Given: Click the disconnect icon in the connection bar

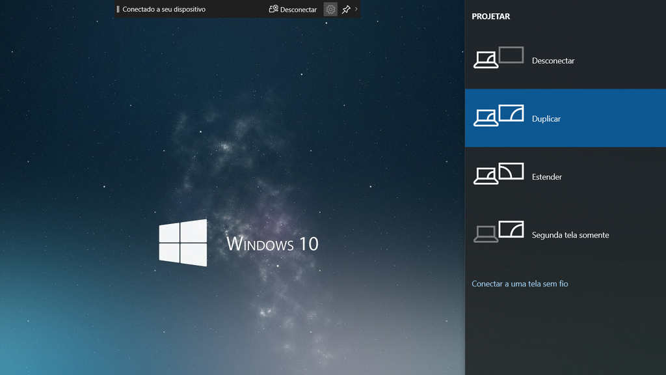Looking at the screenshot, I should [274, 9].
